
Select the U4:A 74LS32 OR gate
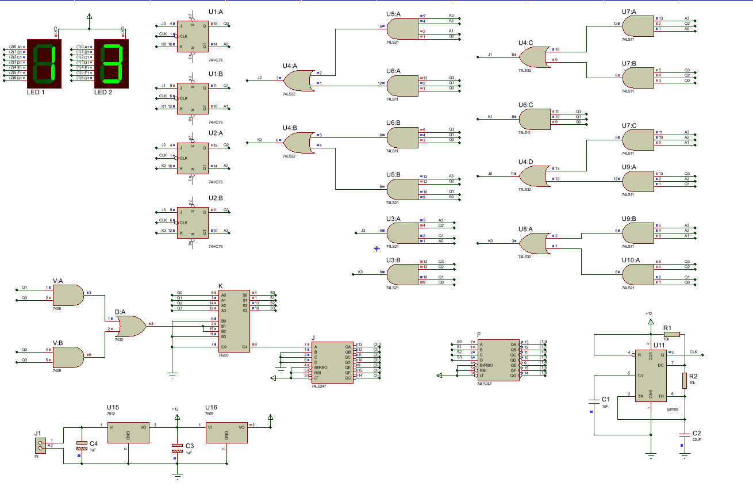(299, 81)
